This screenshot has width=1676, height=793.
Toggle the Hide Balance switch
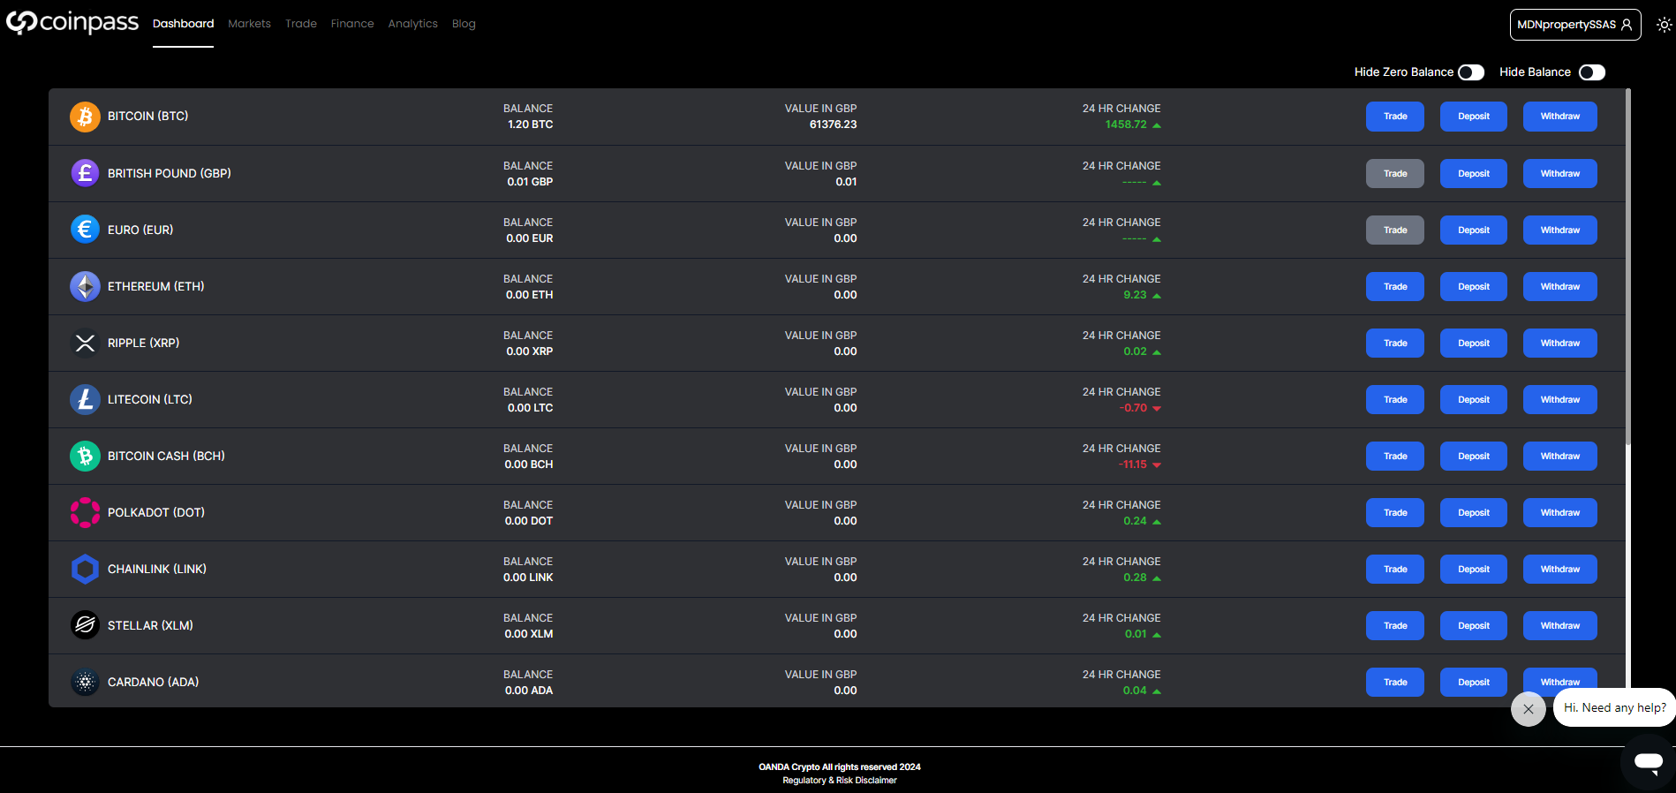click(1592, 72)
